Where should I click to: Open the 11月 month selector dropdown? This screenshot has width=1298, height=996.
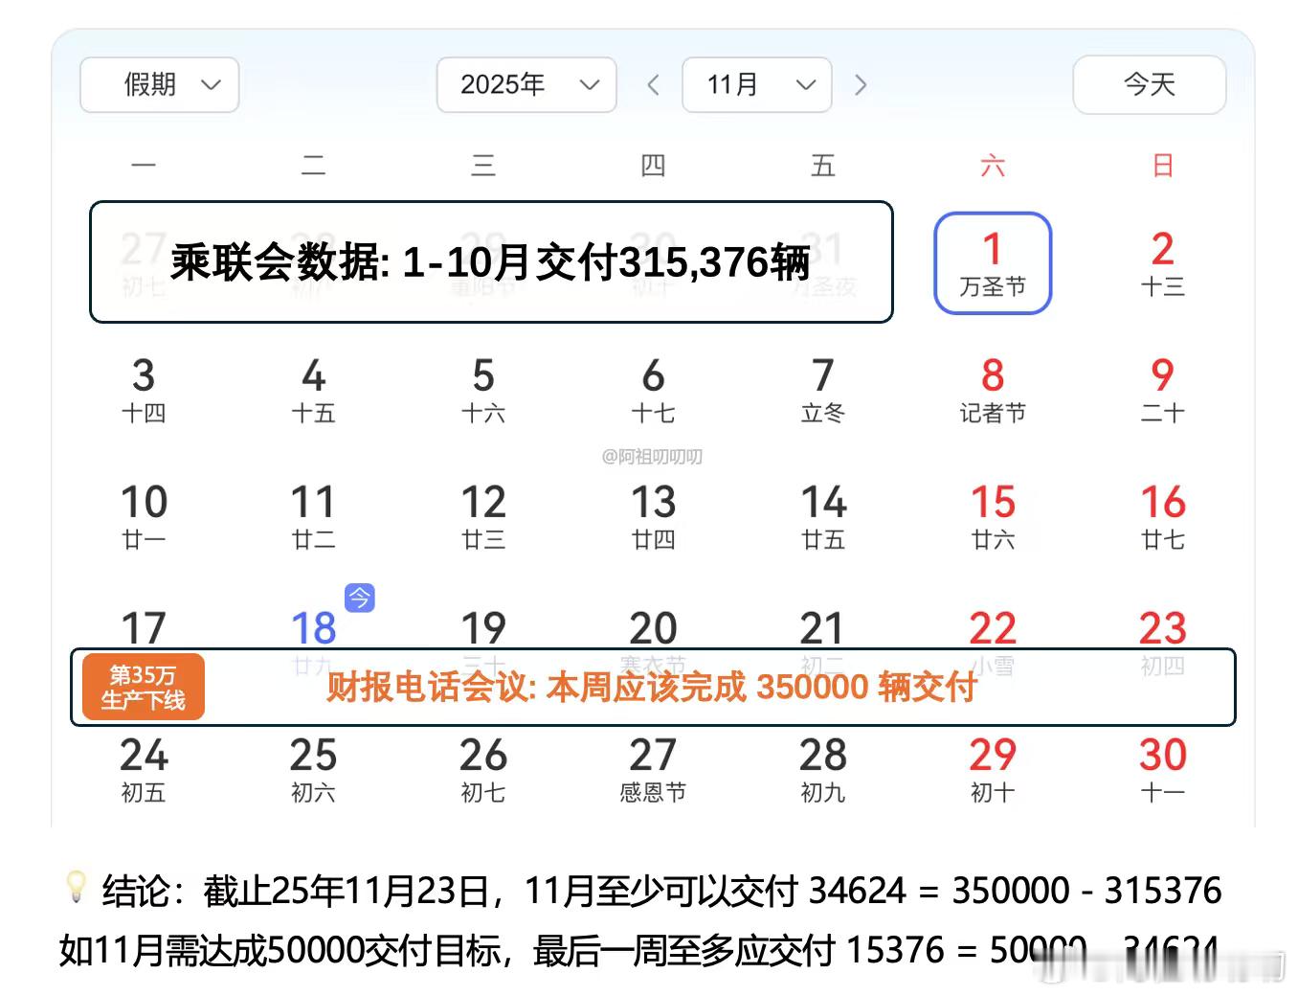[x=756, y=84]
